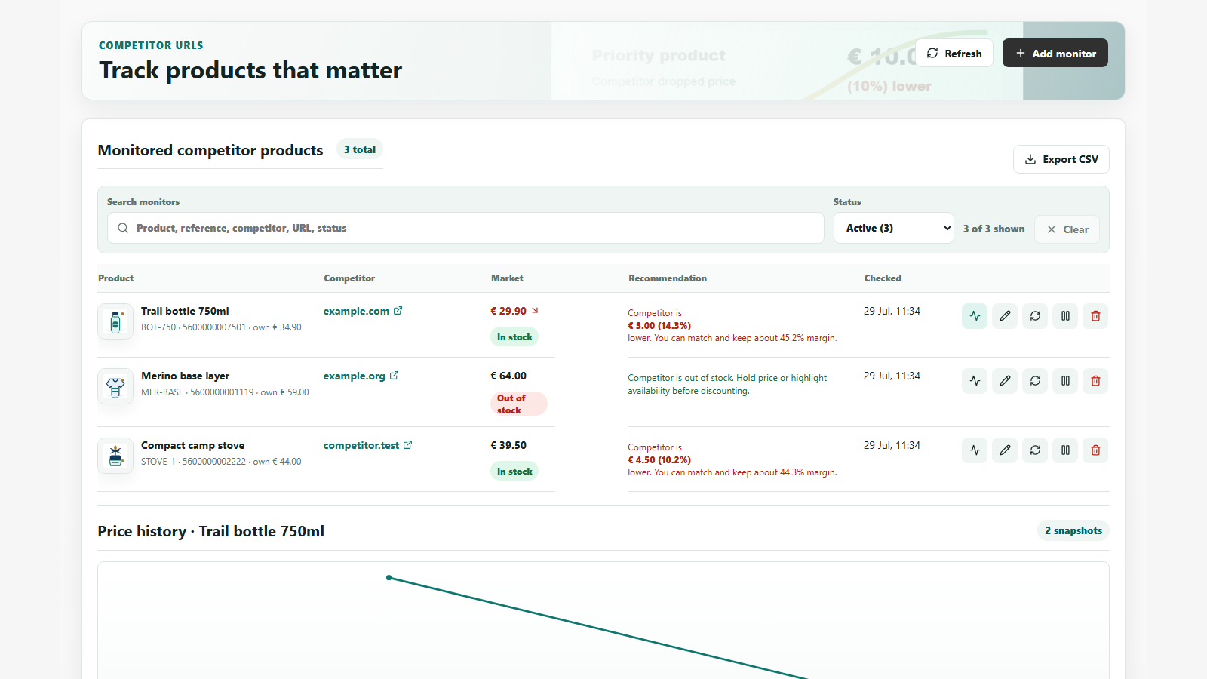Click Add monitor button
This screenshot has height=679, width=1207.
[x=1055, y=53]
